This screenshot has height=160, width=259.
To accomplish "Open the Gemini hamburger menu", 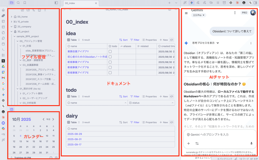I will point(186,13).
